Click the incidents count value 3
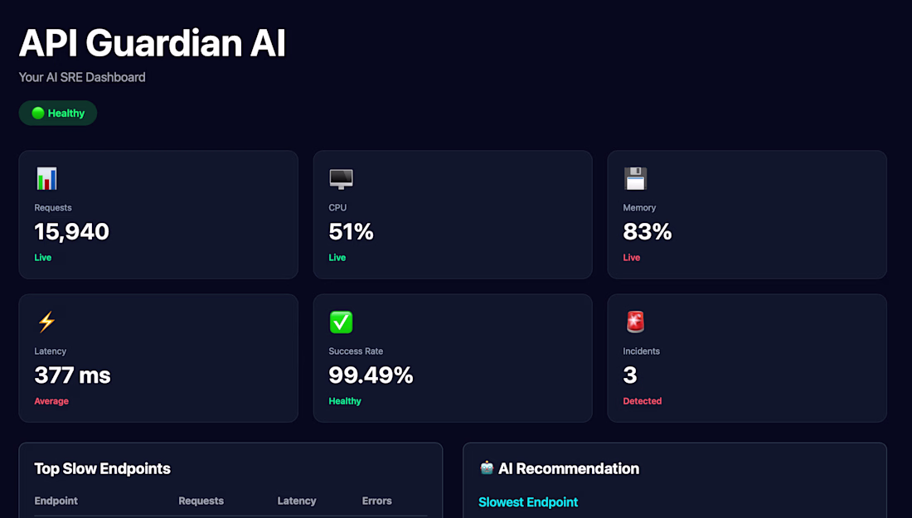Viewport: 912px width, 518px height. tap(630, 375)
